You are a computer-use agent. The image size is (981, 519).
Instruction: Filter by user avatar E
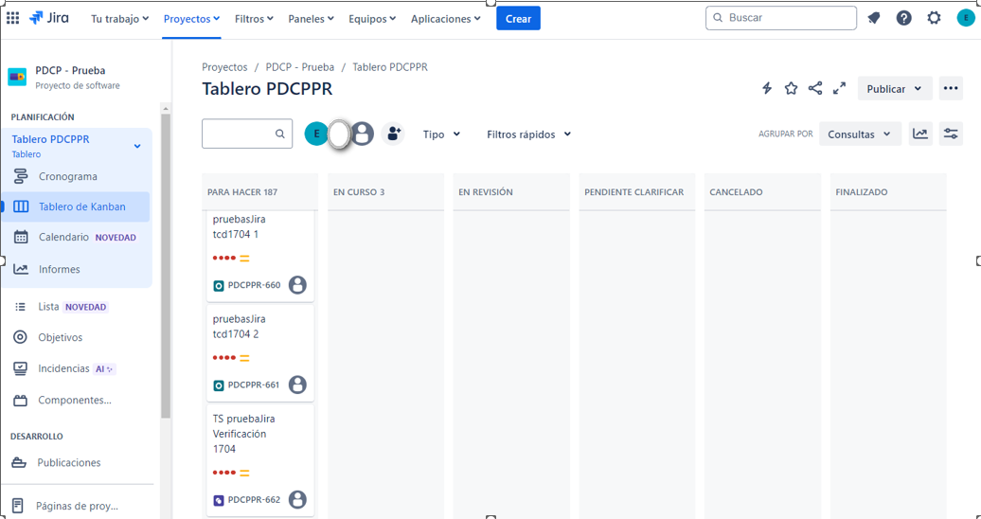tap(316, 134)
